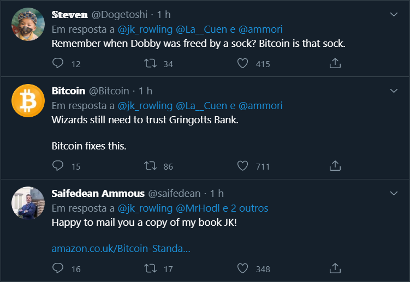This screenshot has width=410, height=282.
Task: Click the Bitcoin account orange logo avatar
Action: click(x=28, y=100)
